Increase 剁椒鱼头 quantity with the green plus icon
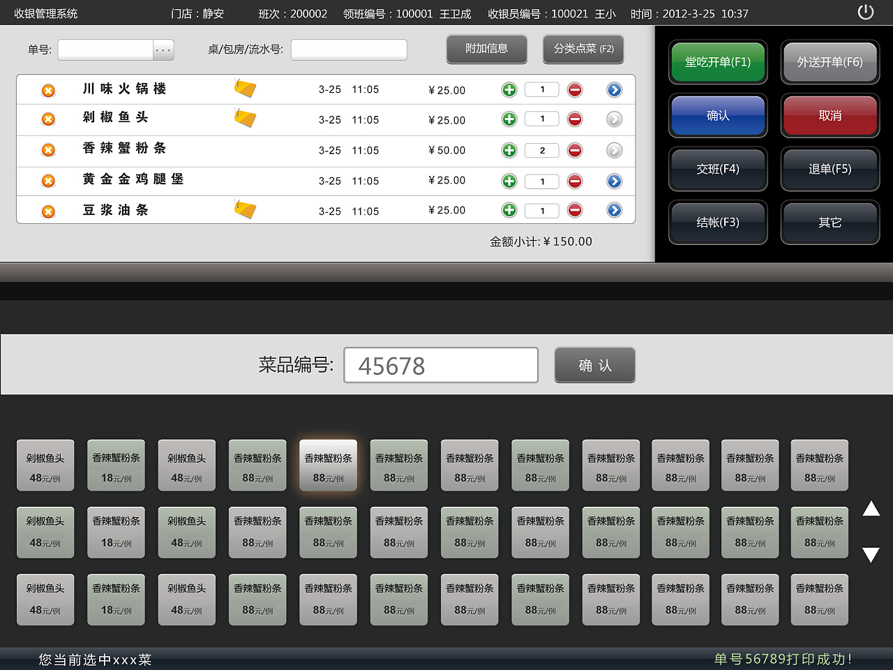 tap(509, 119)
